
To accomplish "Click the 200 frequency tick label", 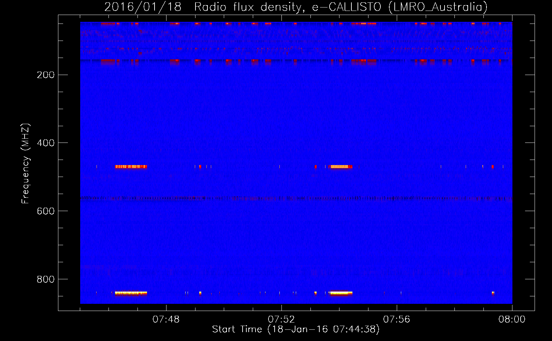I will (46, 75).
